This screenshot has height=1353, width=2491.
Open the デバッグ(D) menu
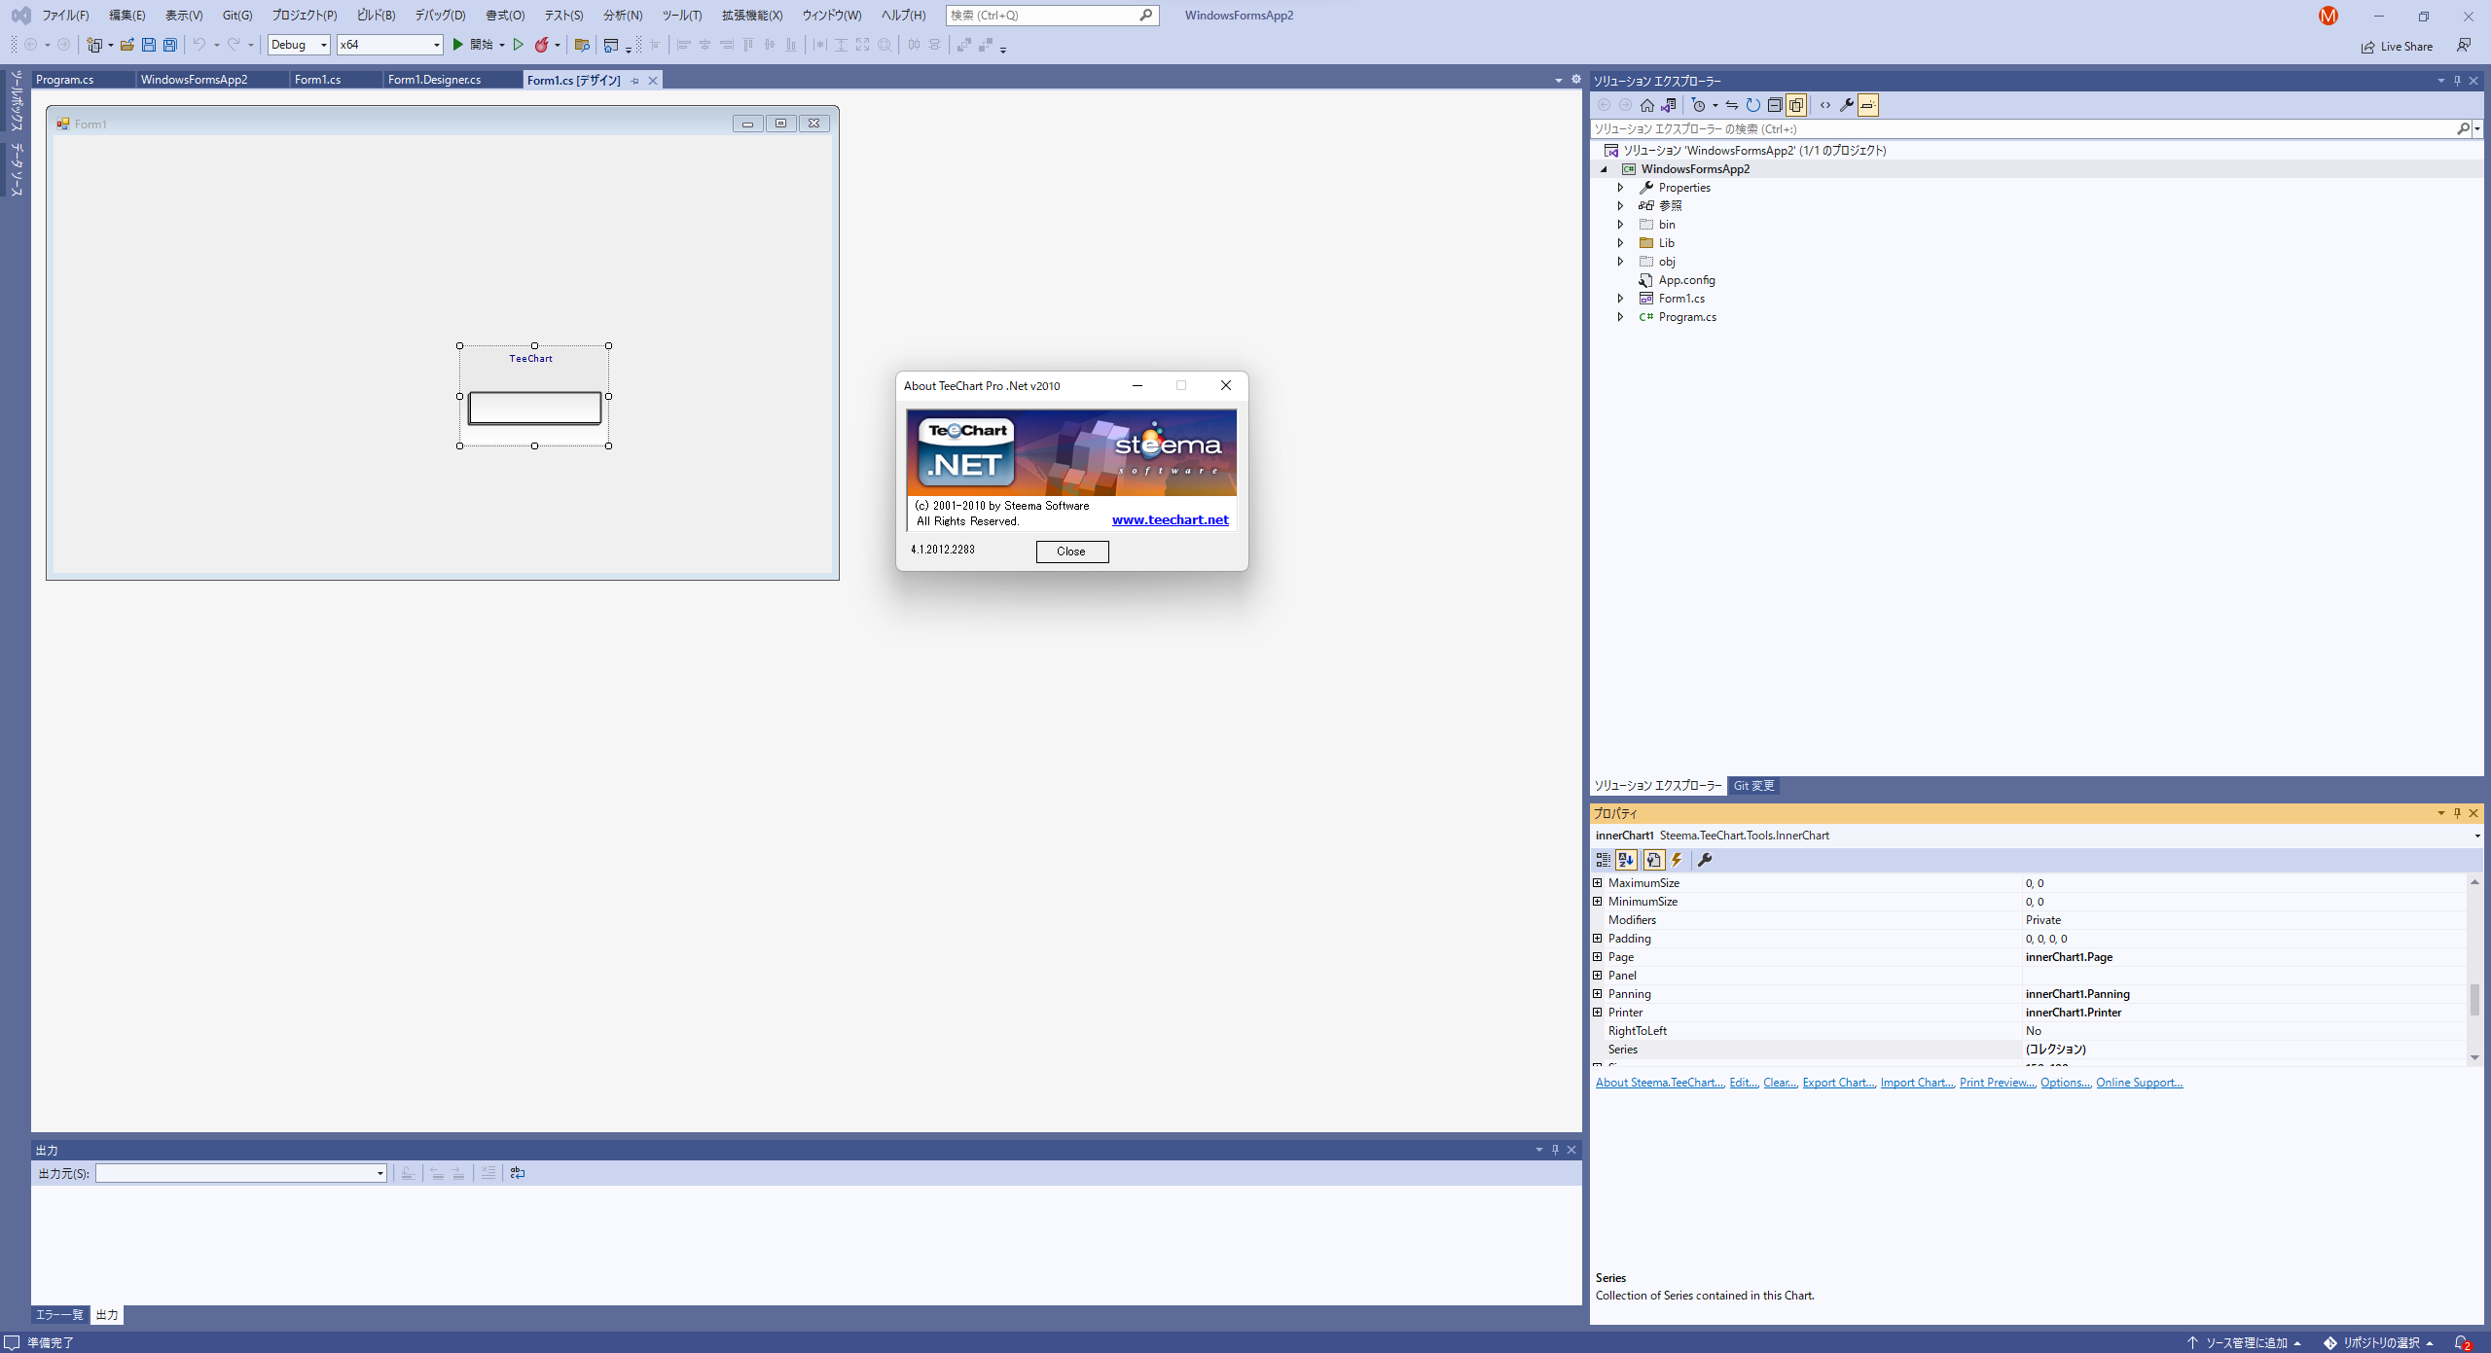coord(440,16)
